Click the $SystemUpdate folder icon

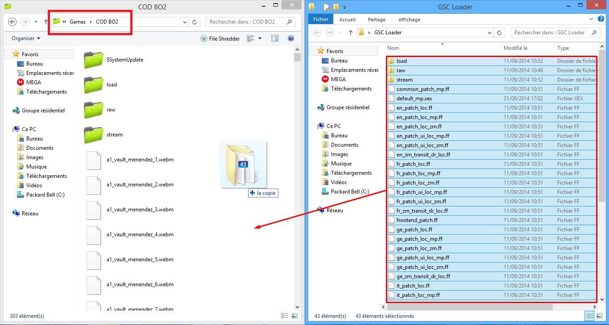(93, 60)
